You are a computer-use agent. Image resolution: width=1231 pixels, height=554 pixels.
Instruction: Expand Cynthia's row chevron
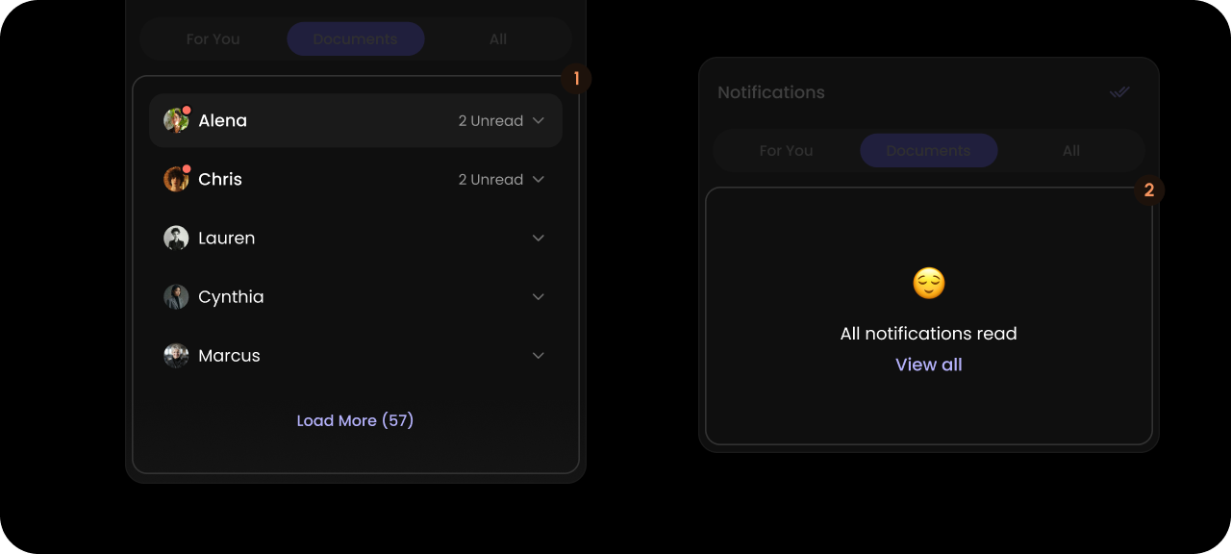pos(539,296)
